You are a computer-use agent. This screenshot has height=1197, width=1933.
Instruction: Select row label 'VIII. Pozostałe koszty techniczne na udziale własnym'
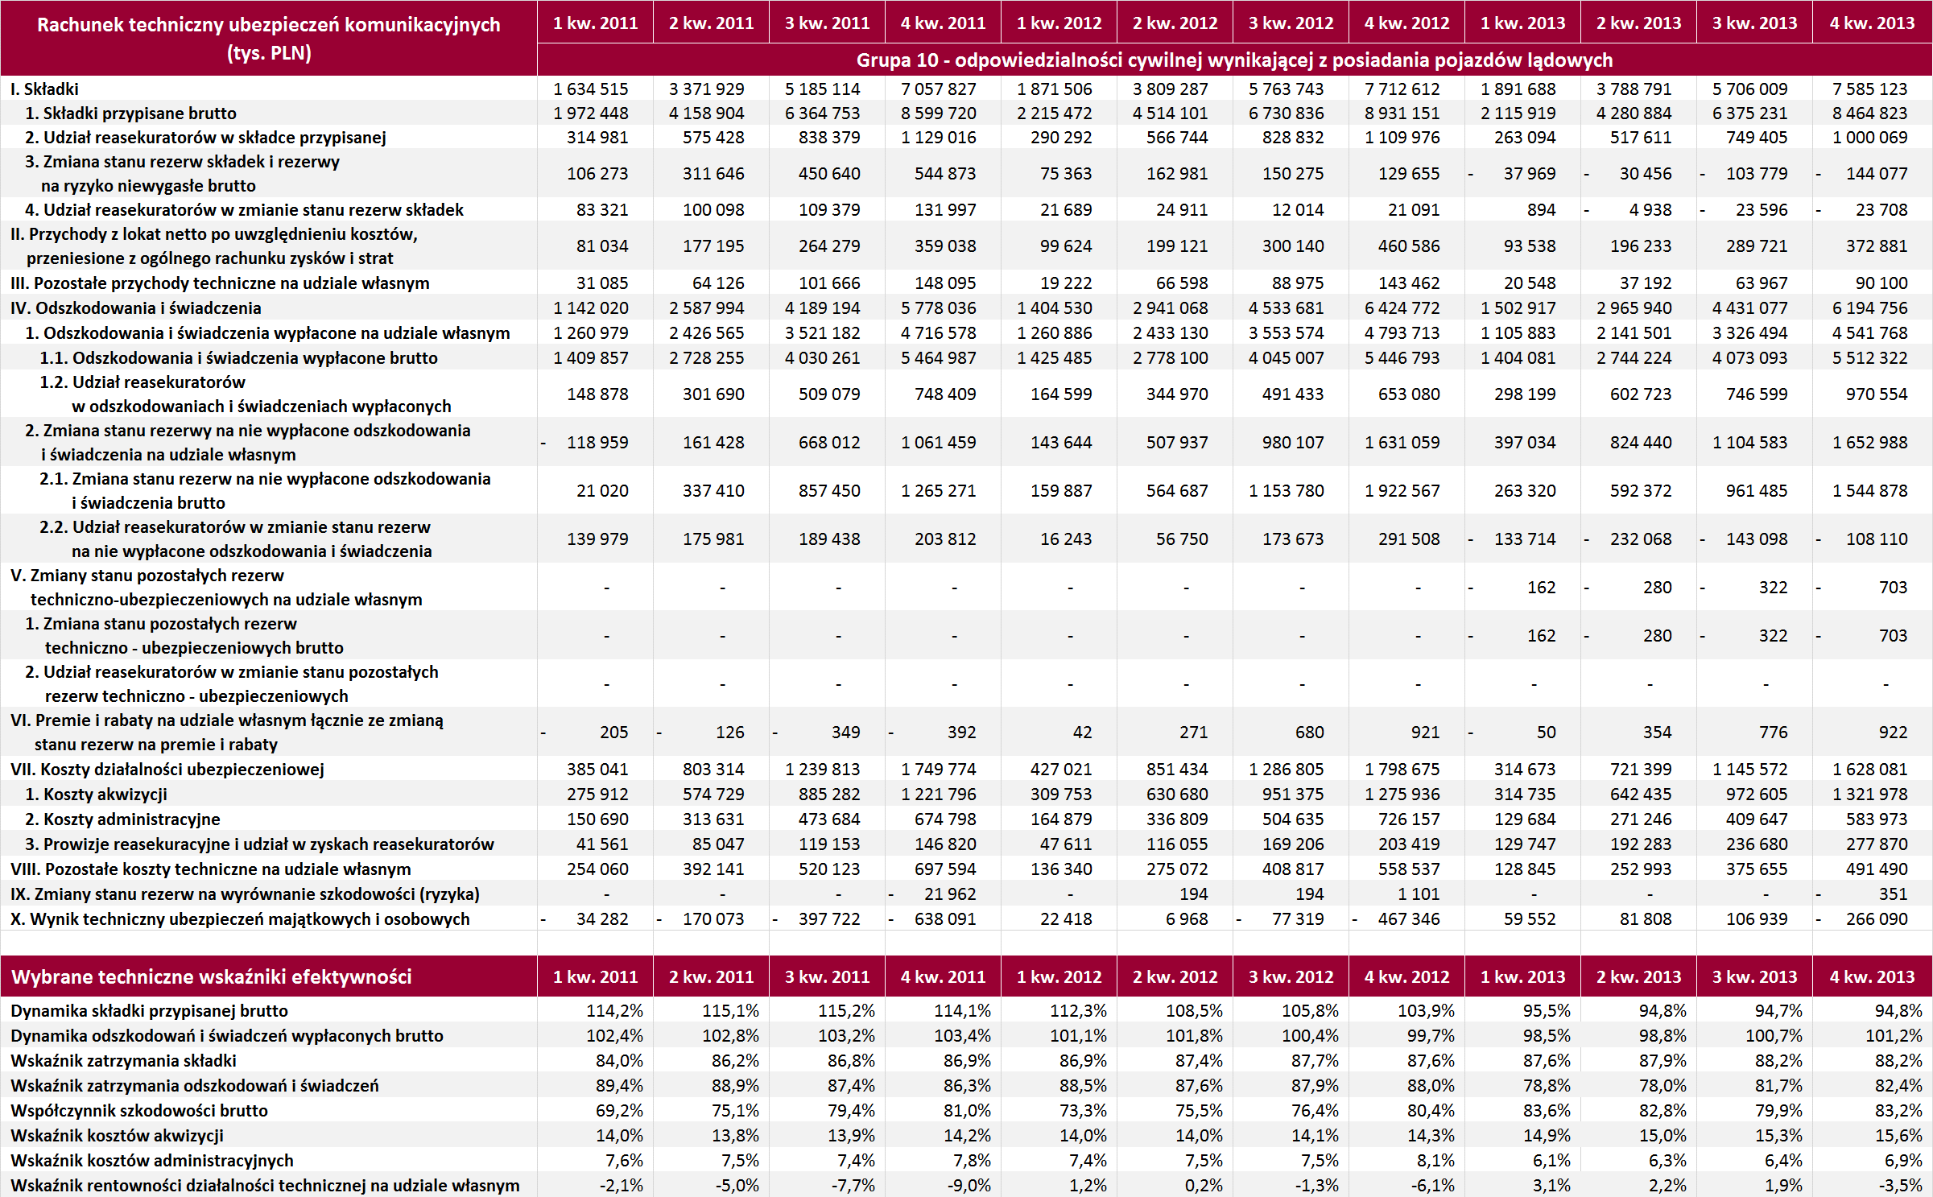pos(210,869)
